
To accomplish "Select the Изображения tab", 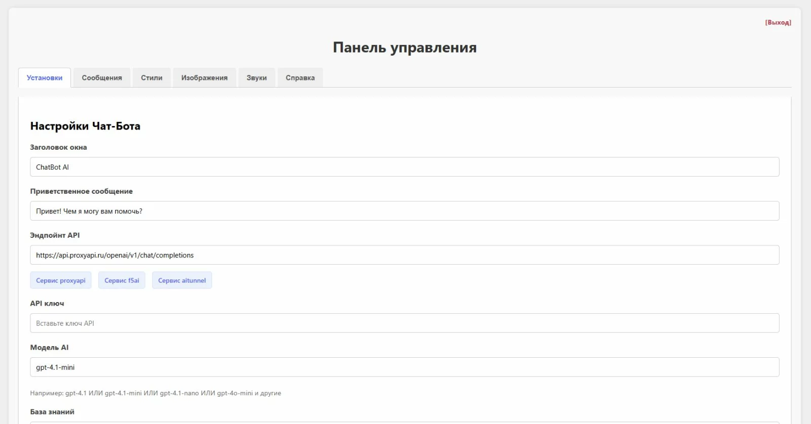I will [x=204, y=78].
